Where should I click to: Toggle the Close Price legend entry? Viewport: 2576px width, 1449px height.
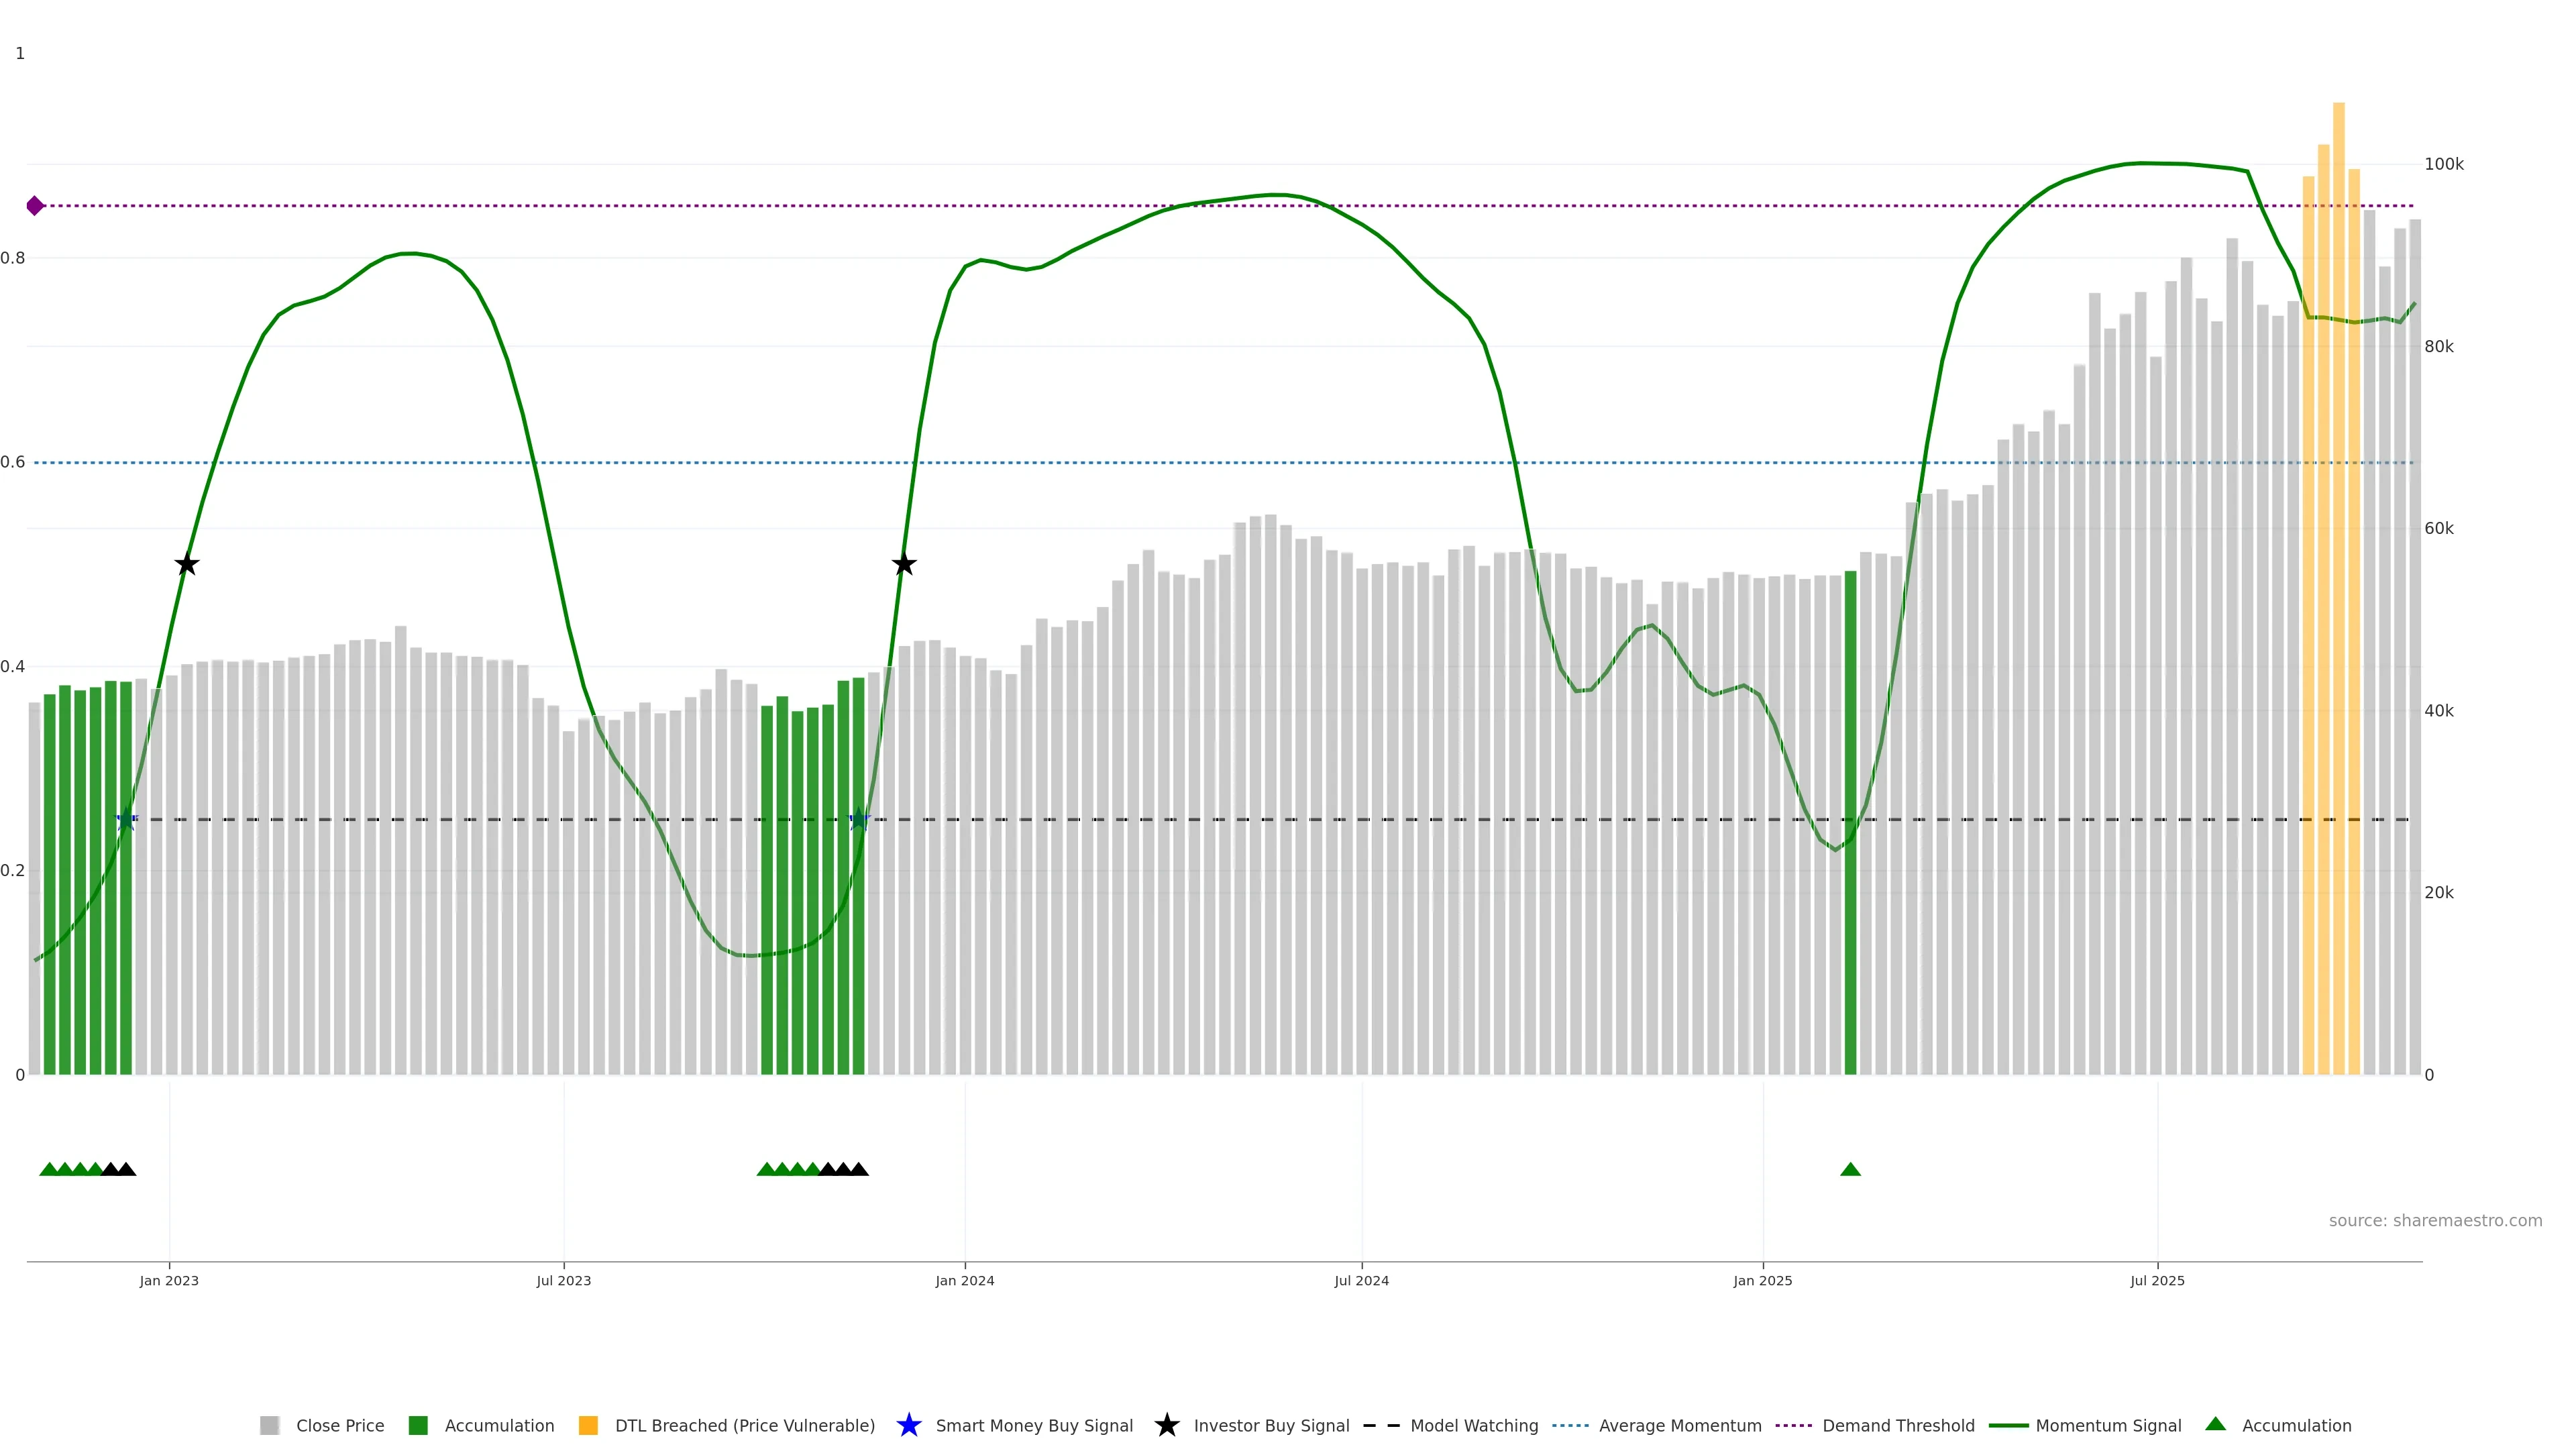click(x=339, y=1426)
